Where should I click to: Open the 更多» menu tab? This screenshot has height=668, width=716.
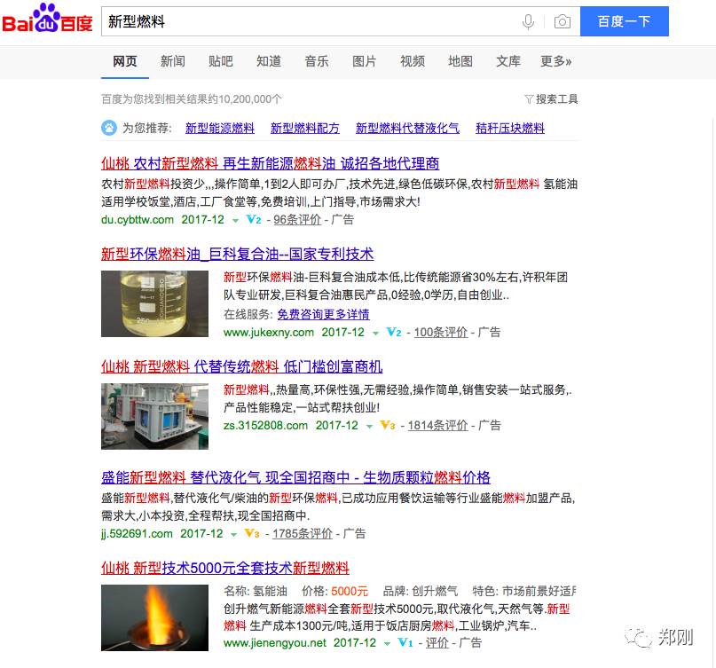(x=555, y=61)
